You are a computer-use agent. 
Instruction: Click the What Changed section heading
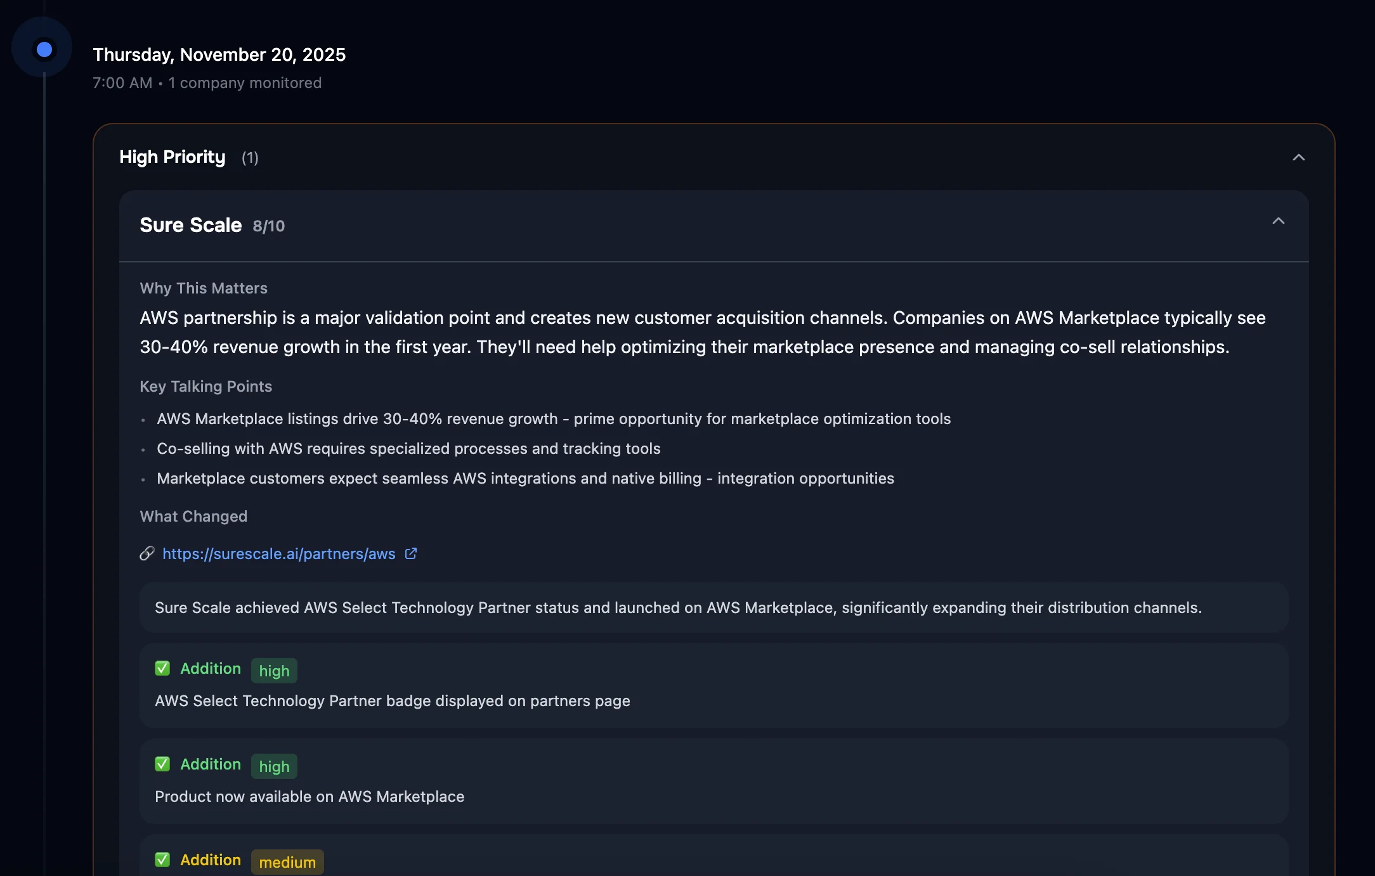point(193,517)
